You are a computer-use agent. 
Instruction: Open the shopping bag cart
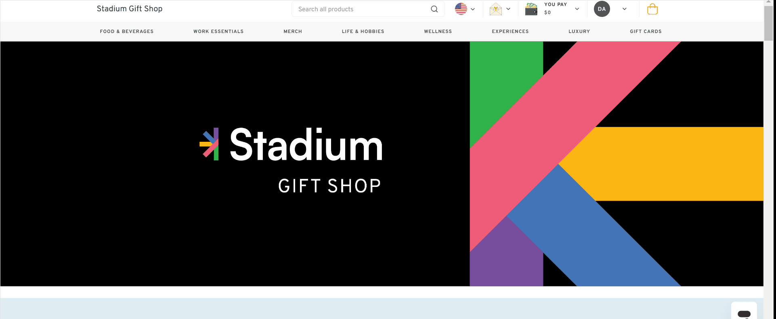click(652, 9)
